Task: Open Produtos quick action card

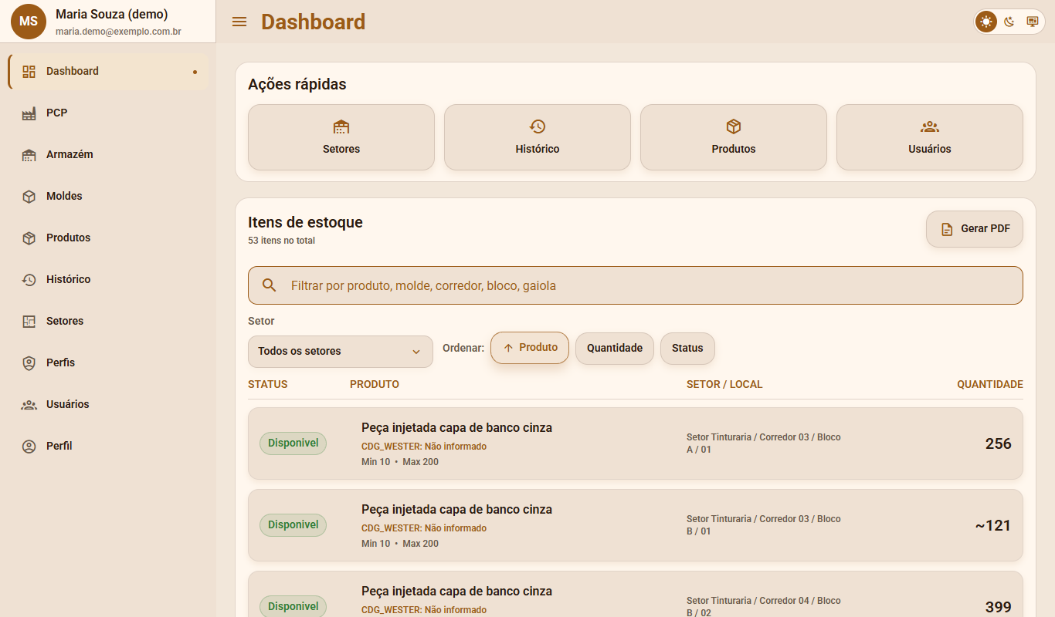Action: [x=734, y=137]
